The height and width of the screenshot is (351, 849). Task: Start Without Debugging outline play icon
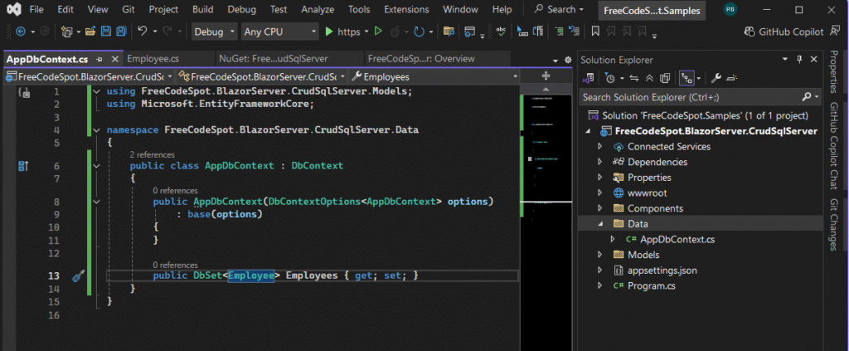click(x=378, y=32)
